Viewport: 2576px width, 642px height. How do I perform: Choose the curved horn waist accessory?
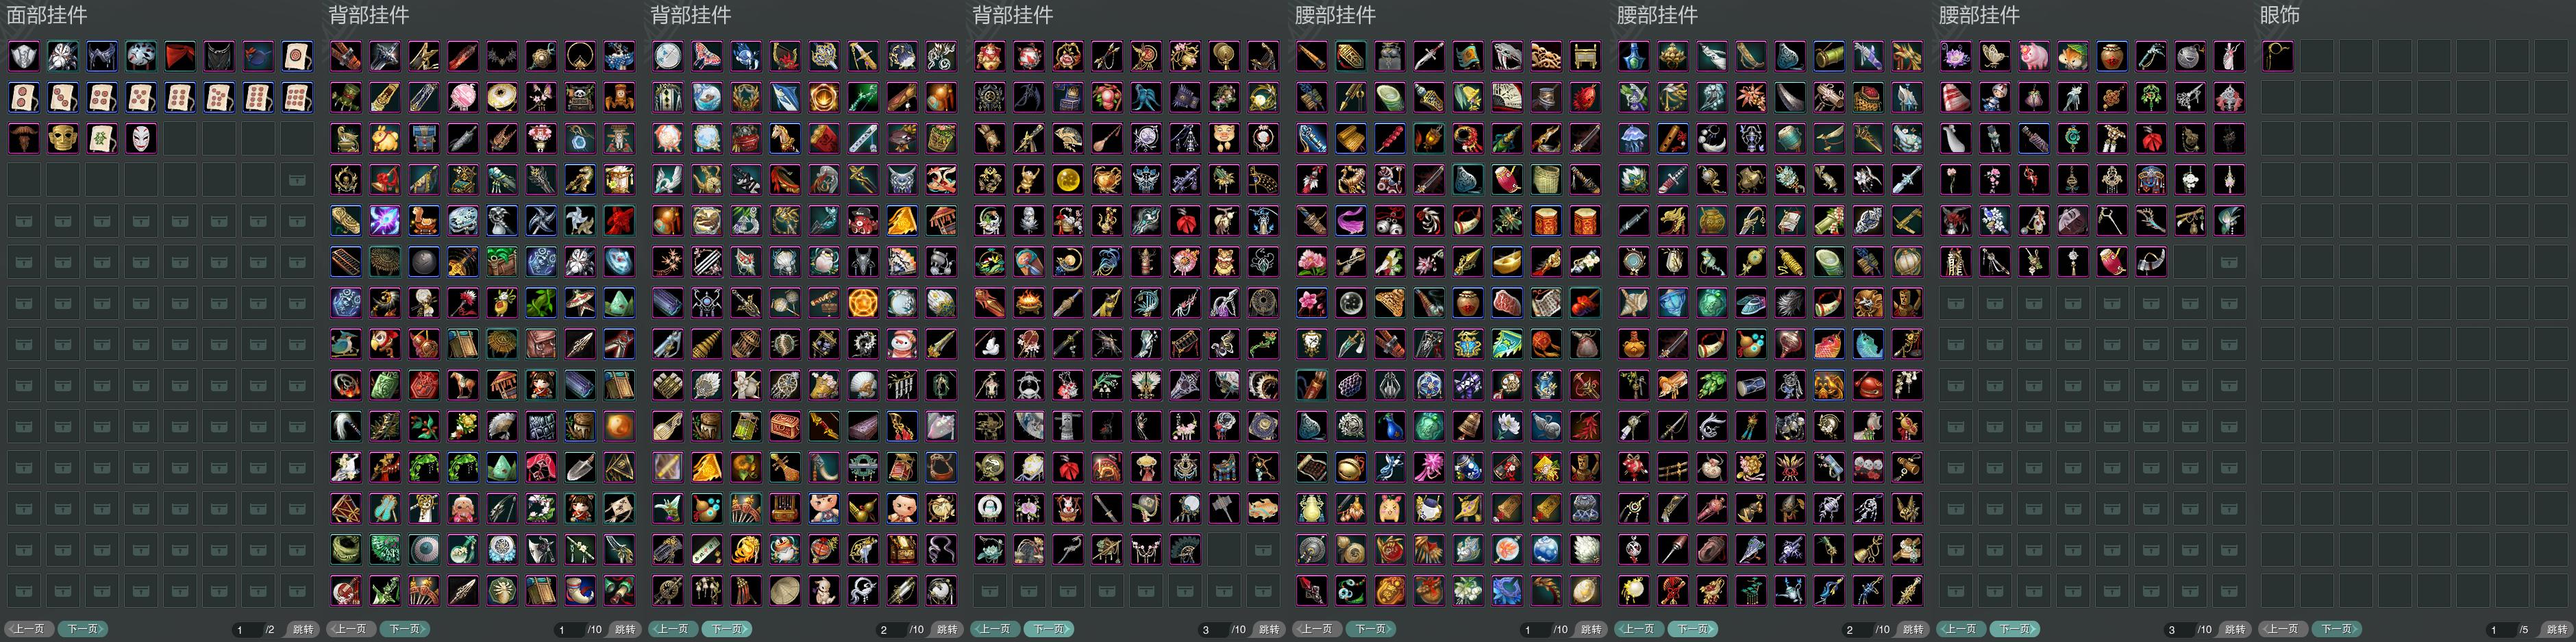(x=2151, y=262)
